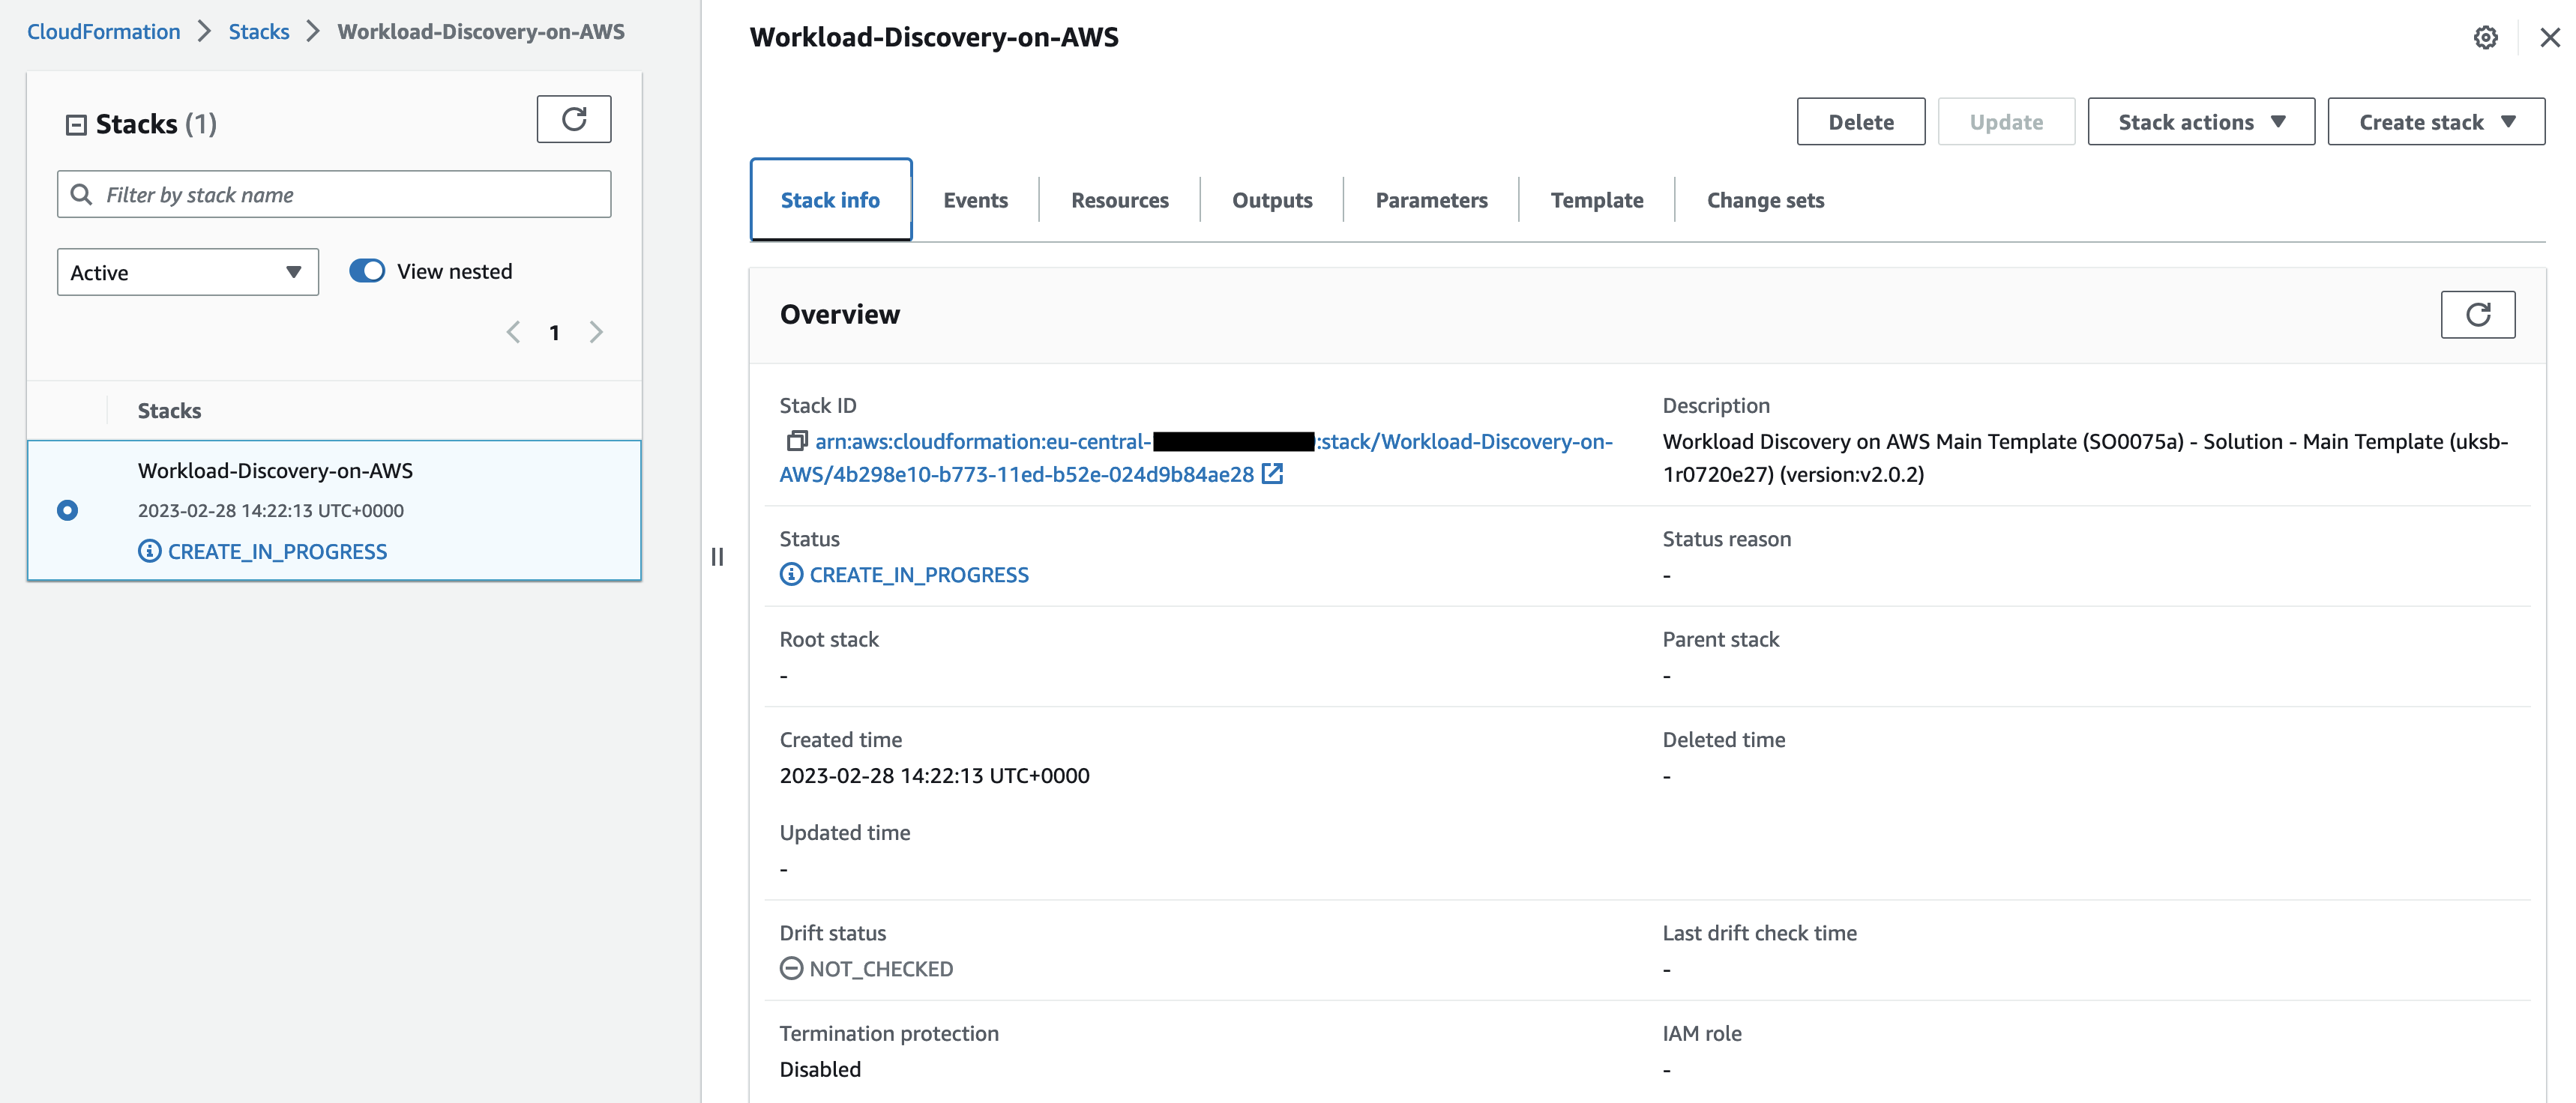Viewport: 2576px width, 1103px height.
Task: Open the CloudFormation settings gear
Action: pyautogui.click(x=2486, y=38)
